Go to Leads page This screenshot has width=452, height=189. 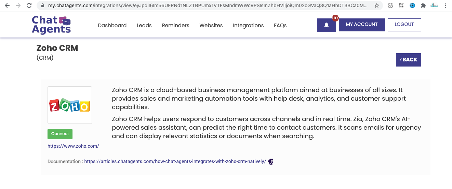point(144,26)
